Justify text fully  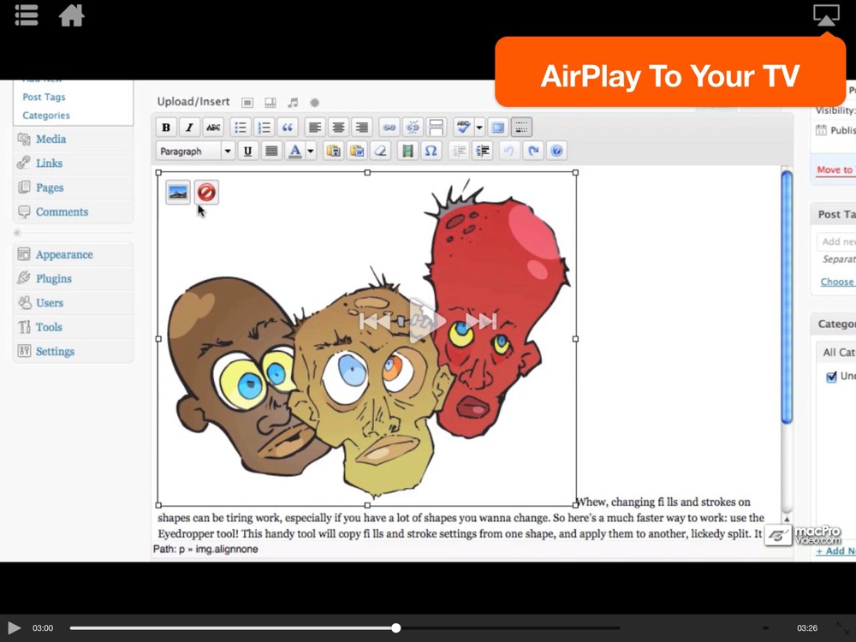[x=271, y=151]
